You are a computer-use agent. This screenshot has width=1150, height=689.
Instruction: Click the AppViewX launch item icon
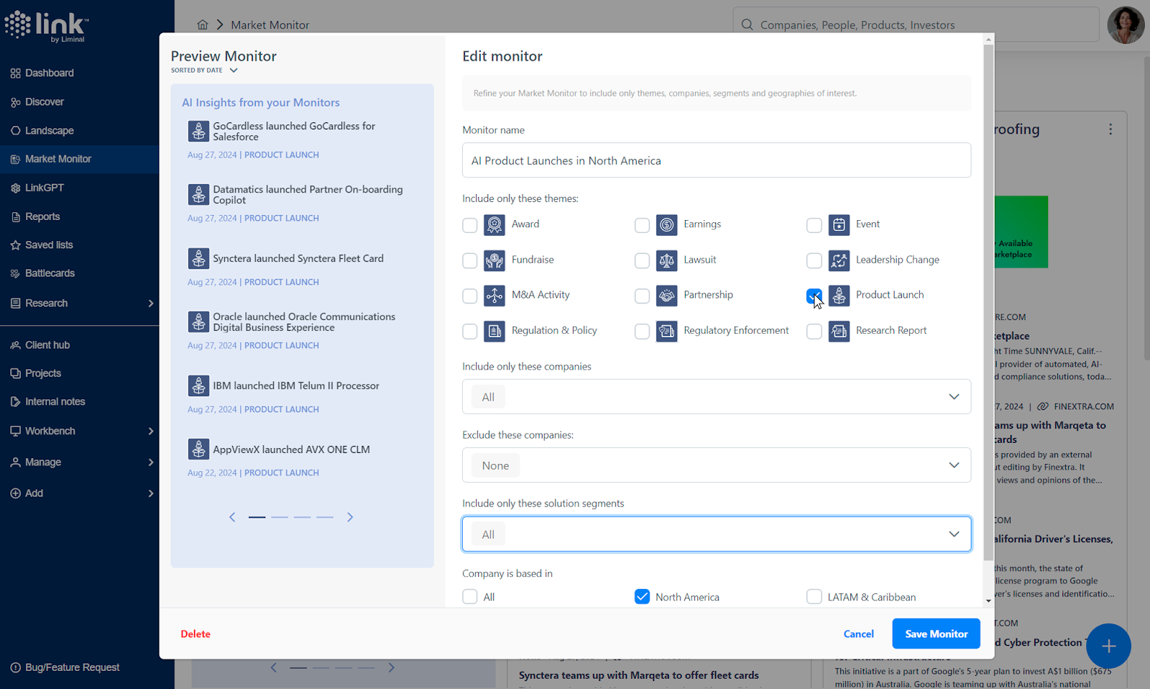(x=198, y=449)
